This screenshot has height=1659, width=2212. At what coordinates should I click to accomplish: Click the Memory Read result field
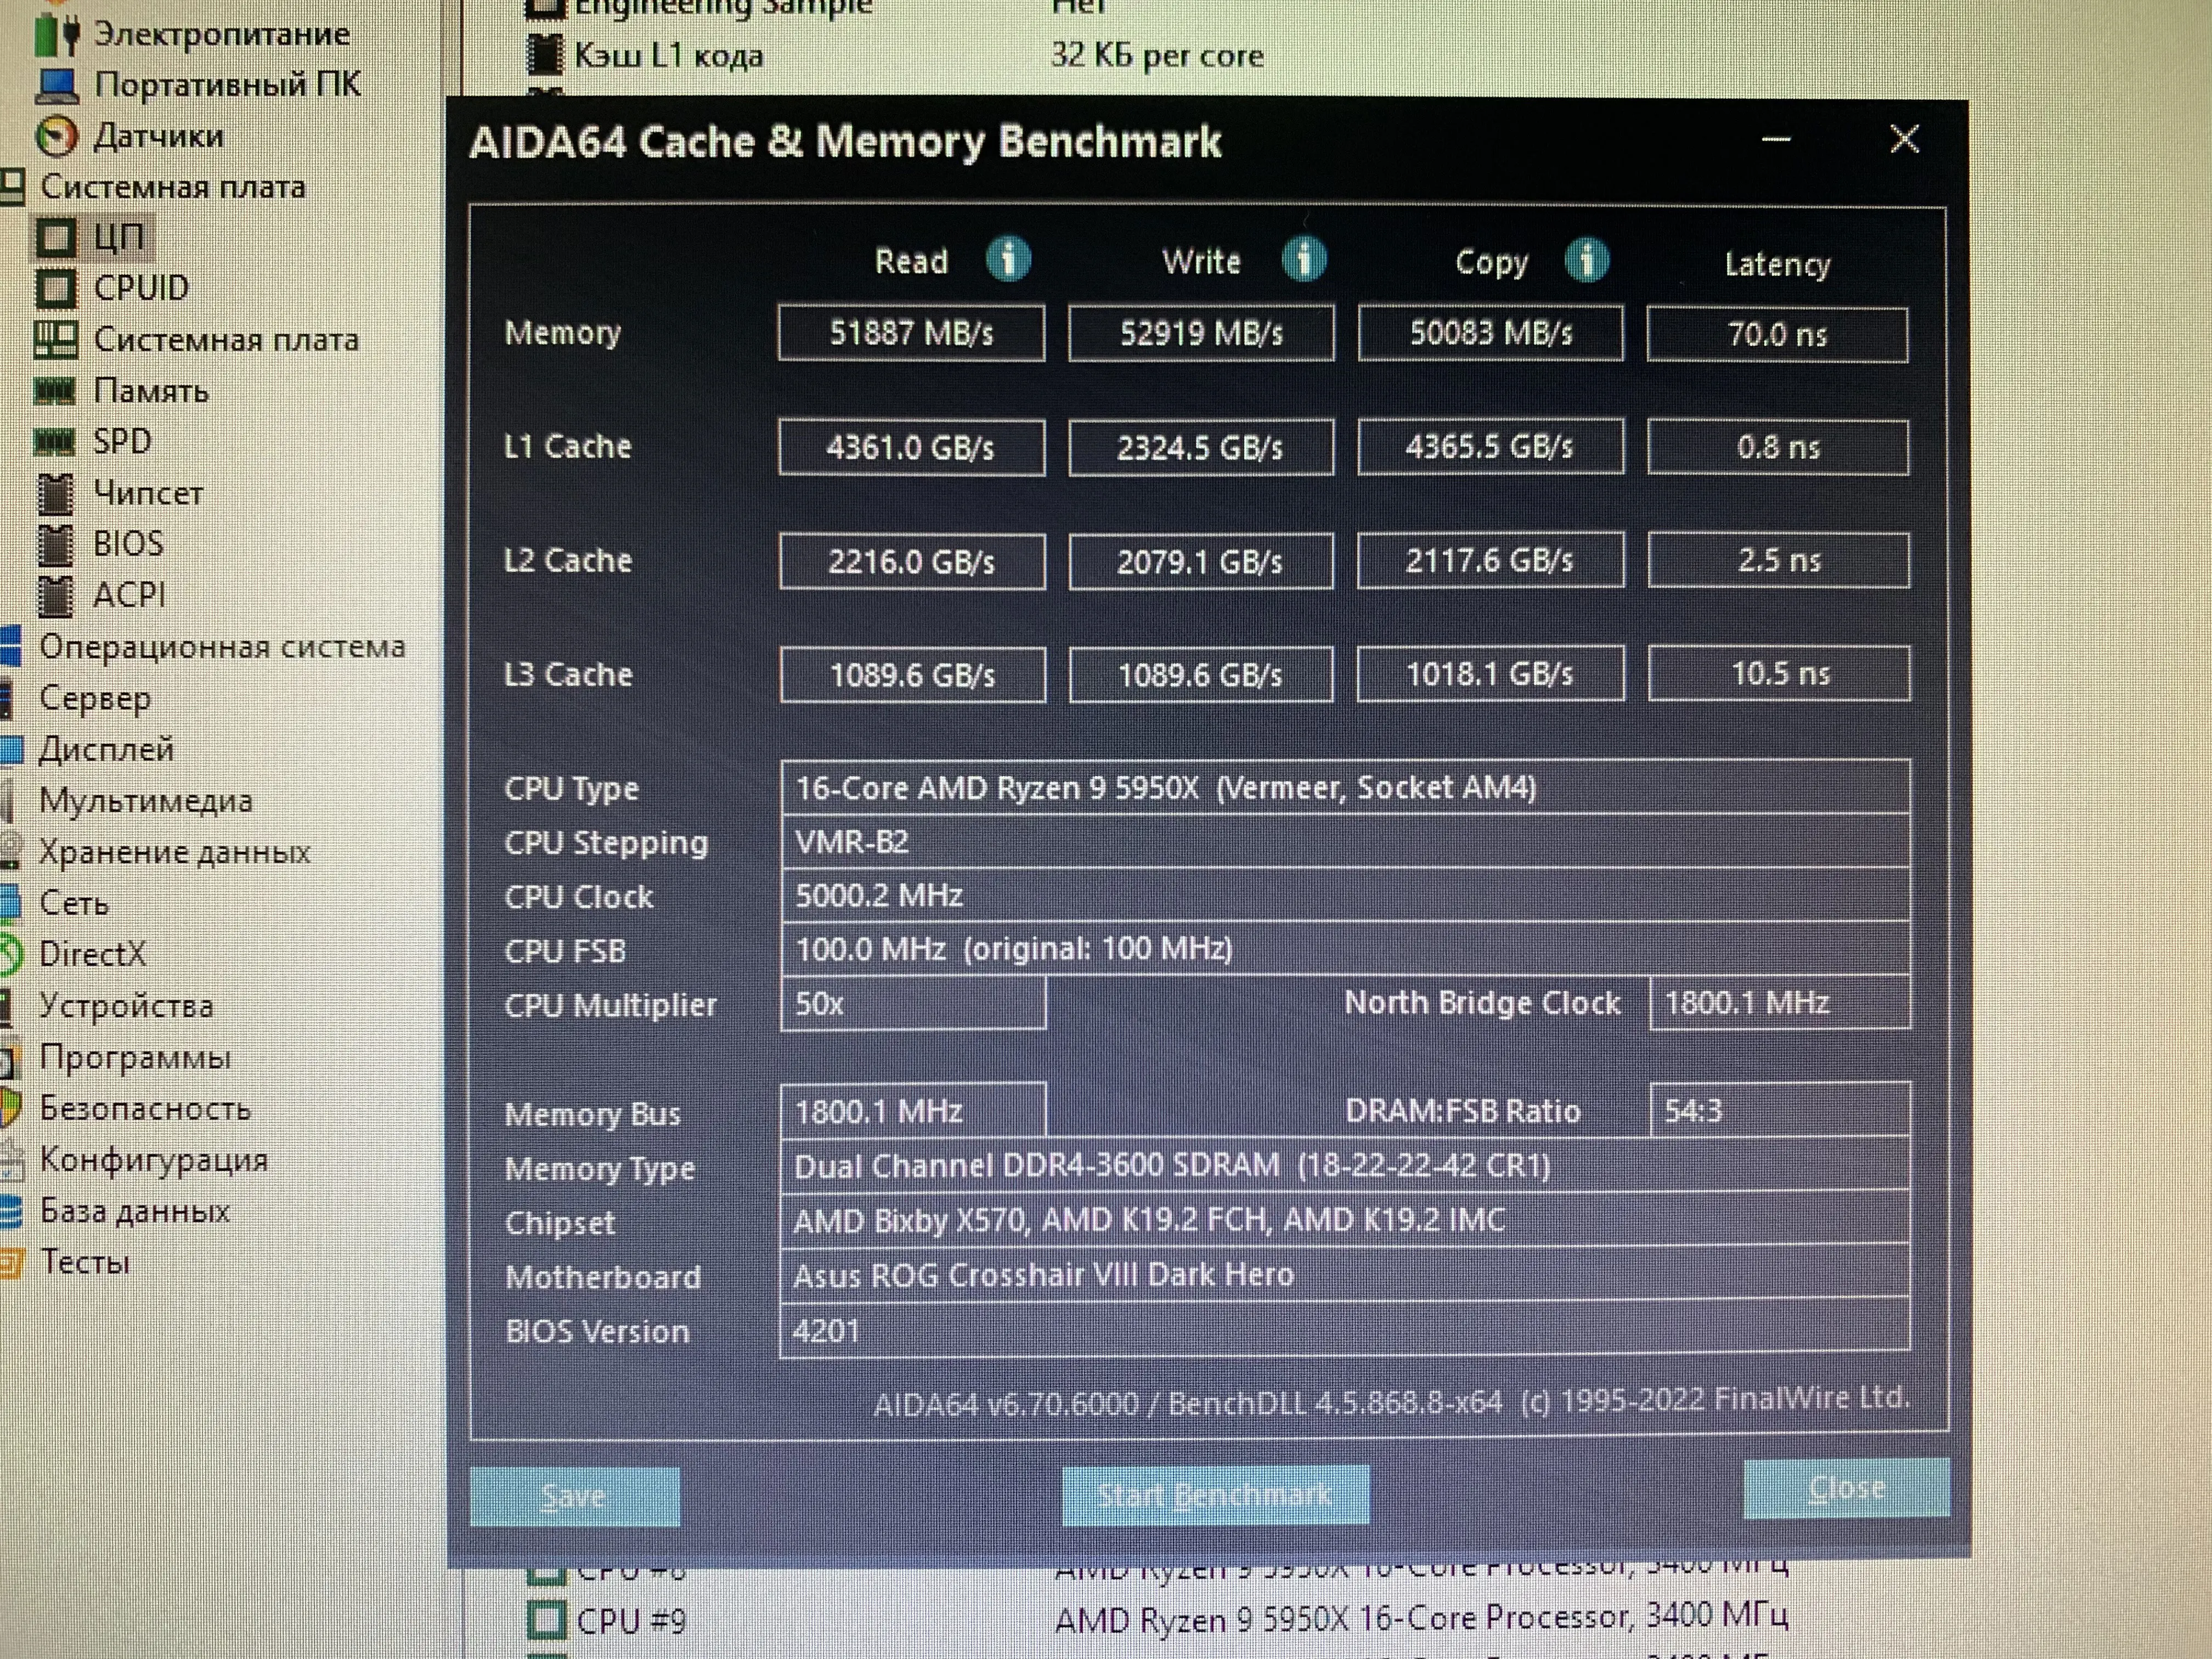click(911, 333)
